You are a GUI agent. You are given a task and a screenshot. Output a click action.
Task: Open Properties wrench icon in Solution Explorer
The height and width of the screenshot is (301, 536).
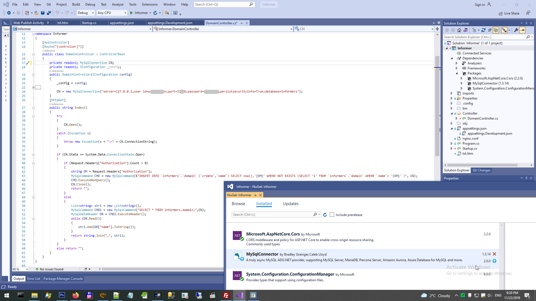(516, 30)
